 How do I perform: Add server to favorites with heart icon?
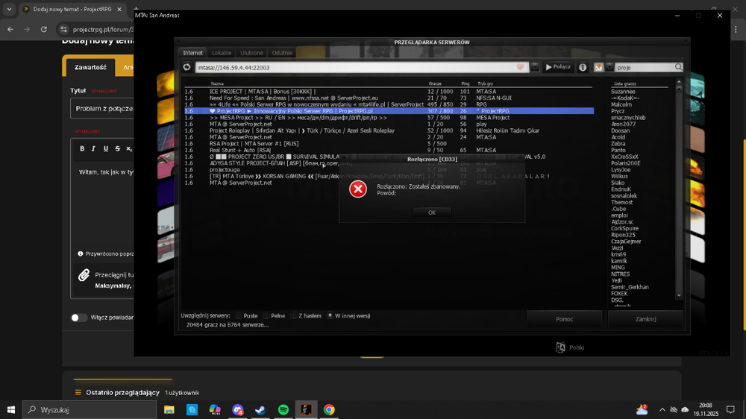(x=520, y=67)
